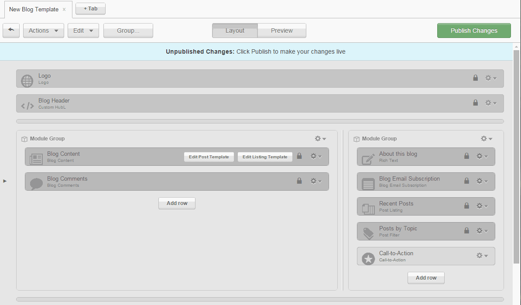Click the Call-to-Action star icon
The height and width of the screenshot is (305, 521).
click(x=368, y=258)
